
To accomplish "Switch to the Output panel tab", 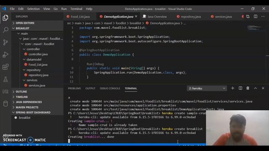I will pos(90,89).
